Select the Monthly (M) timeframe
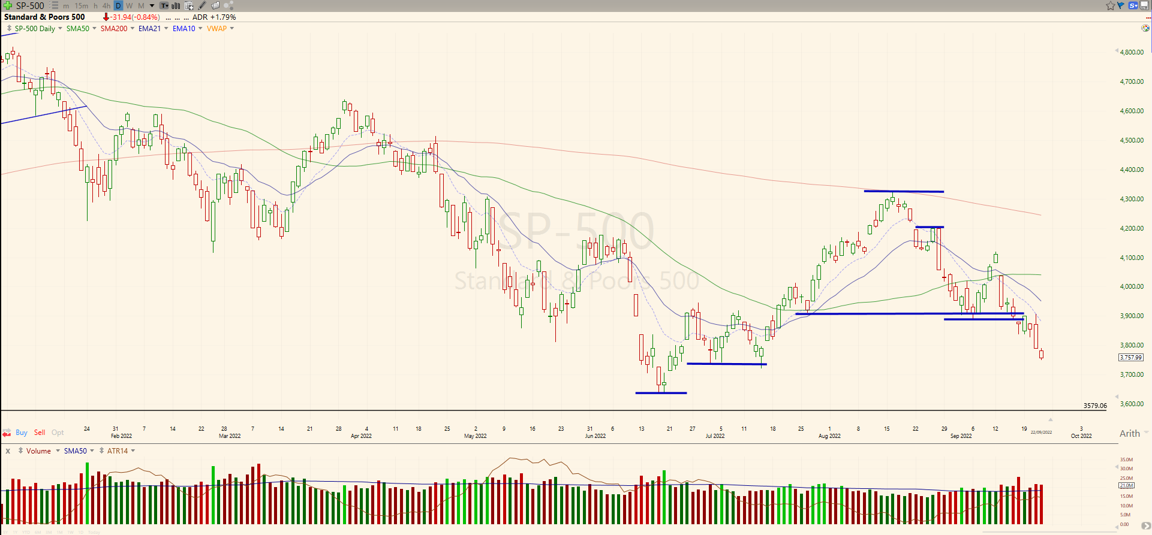The width and height of the screenshot is (1152, 535). (x=141, y=6)
